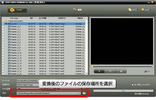Play the preview video

tap(99, 71)
